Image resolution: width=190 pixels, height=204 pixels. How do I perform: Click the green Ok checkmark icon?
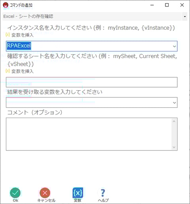(15, 193)
